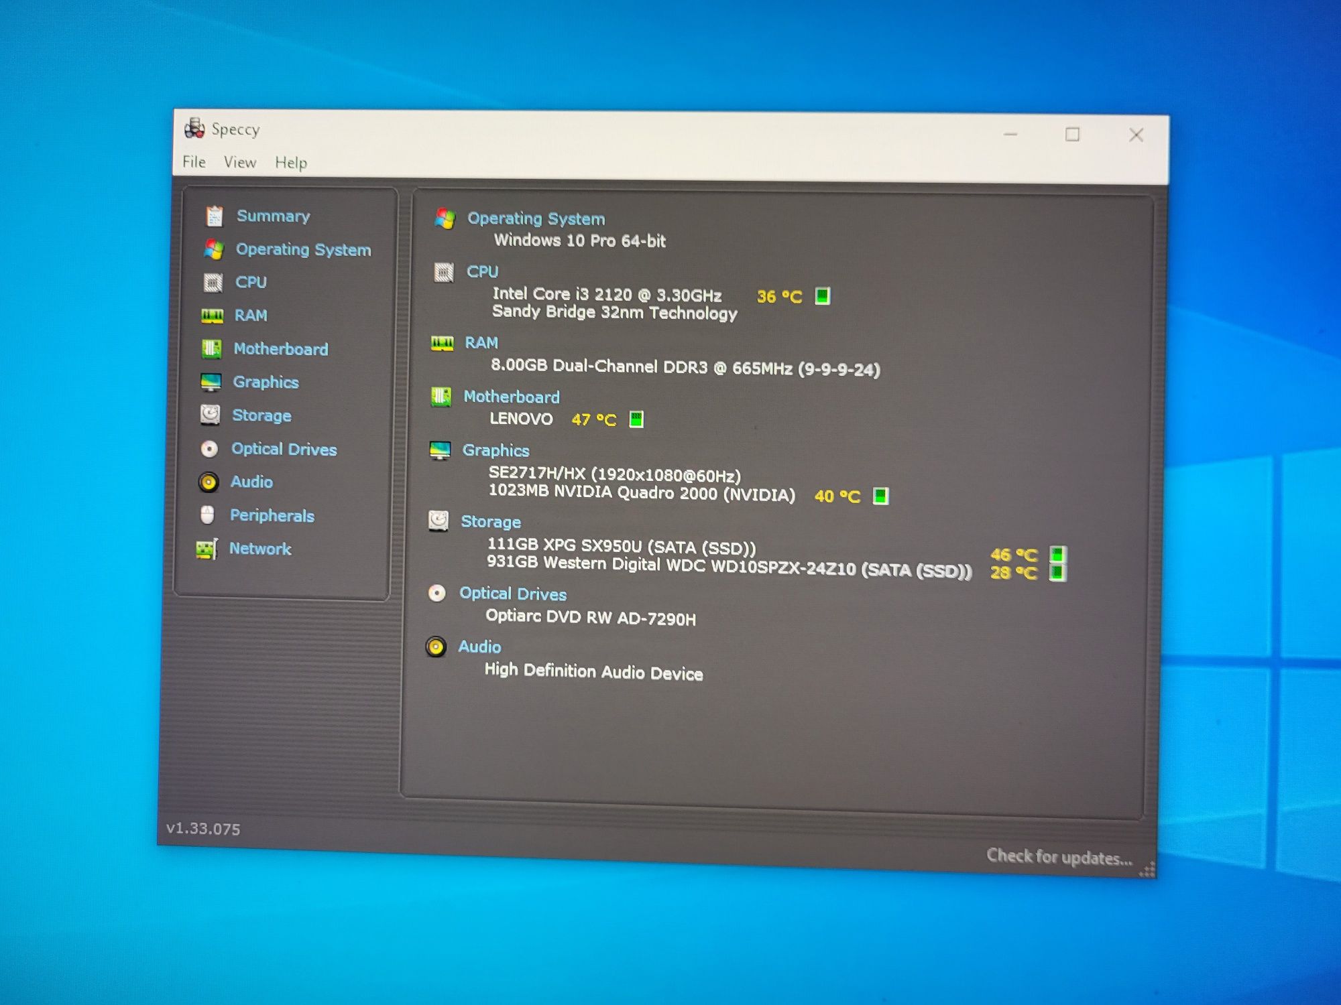Click the Network card icon in sidebar
The image size is (1341, 1005).
click(x=207, y=549)
